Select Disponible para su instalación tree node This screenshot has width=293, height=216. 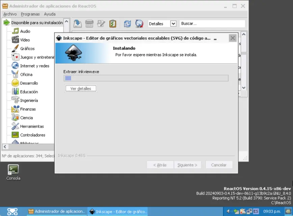[37, 23]
